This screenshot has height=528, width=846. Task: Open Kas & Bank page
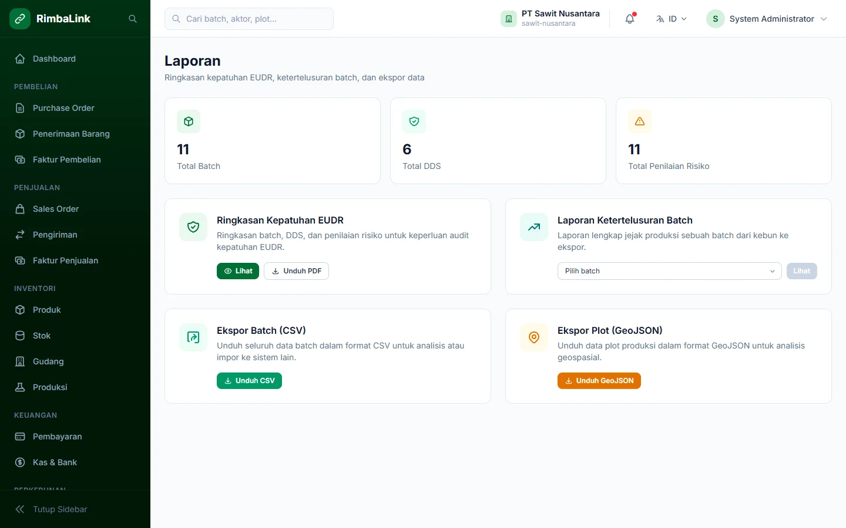pyautogui.click(x=75, y=462)
